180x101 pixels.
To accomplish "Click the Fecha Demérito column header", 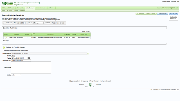I will [x=34, y=34].
